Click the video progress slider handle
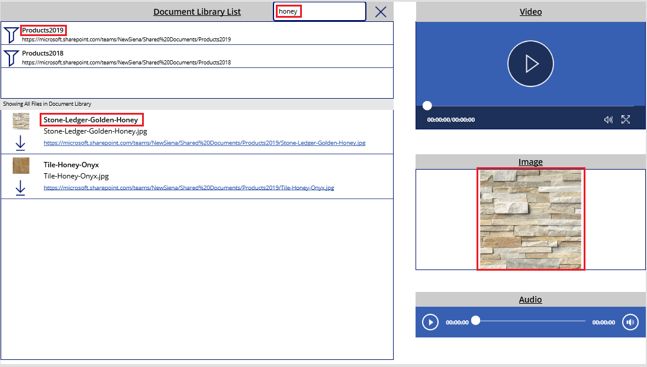 tap(427, 105)
